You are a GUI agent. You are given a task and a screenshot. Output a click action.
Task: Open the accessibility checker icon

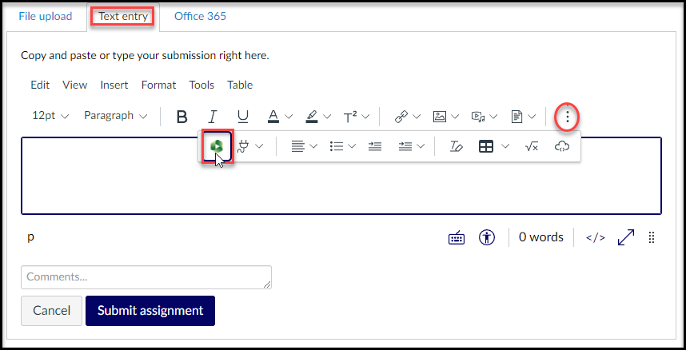(487, 237)
